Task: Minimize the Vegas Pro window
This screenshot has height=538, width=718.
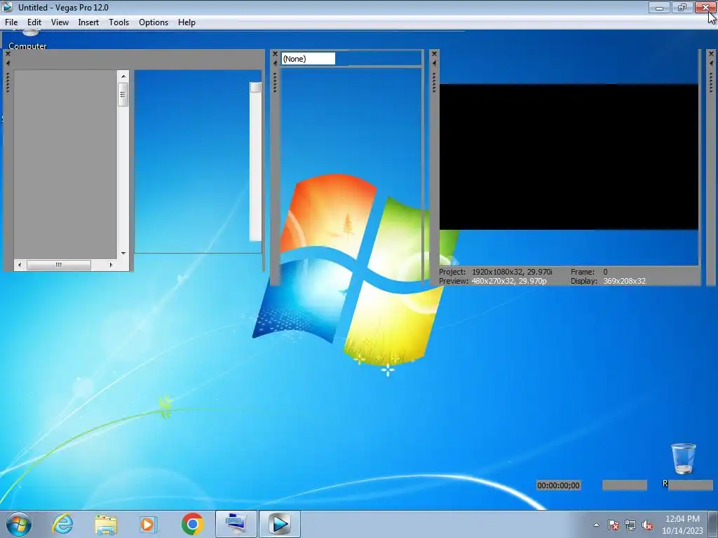Action: [659, 8]
